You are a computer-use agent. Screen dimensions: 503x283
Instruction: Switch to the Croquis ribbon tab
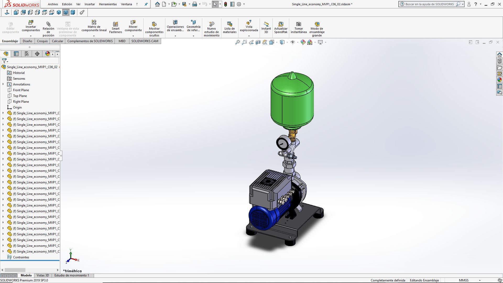click(x=42, y=41)
